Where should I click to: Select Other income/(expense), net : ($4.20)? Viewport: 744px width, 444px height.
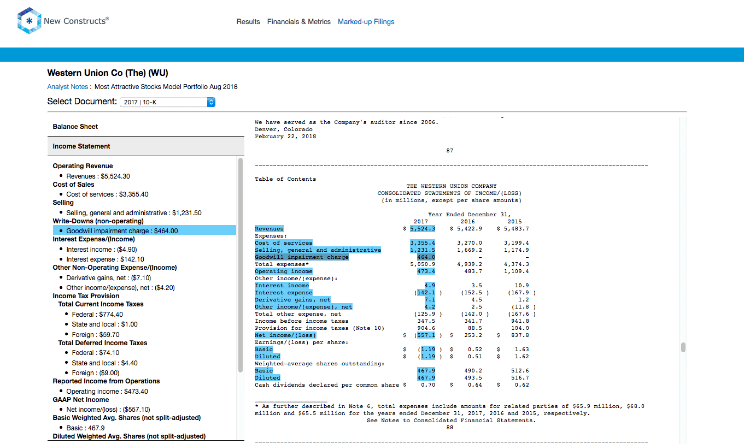click(x=120, y=288)
